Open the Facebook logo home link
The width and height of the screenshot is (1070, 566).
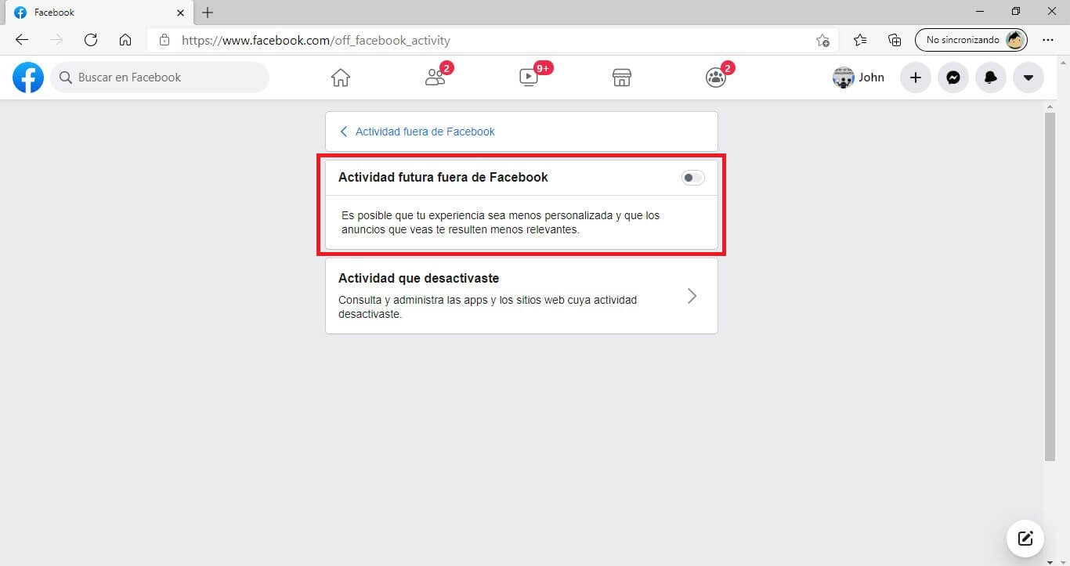[x=28, y=78]
